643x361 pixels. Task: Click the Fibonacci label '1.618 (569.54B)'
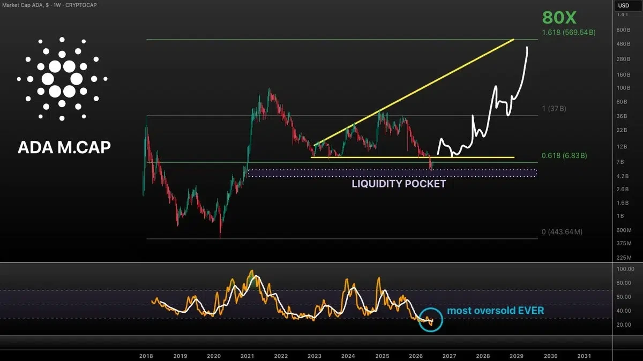(569, 32)
